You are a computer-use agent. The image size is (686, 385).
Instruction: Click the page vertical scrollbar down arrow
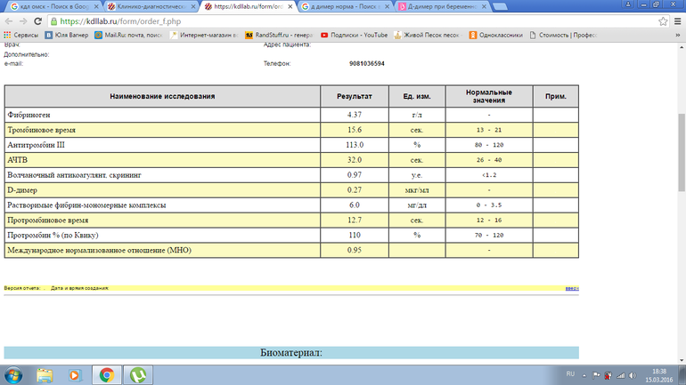click(x=681, y=359)
